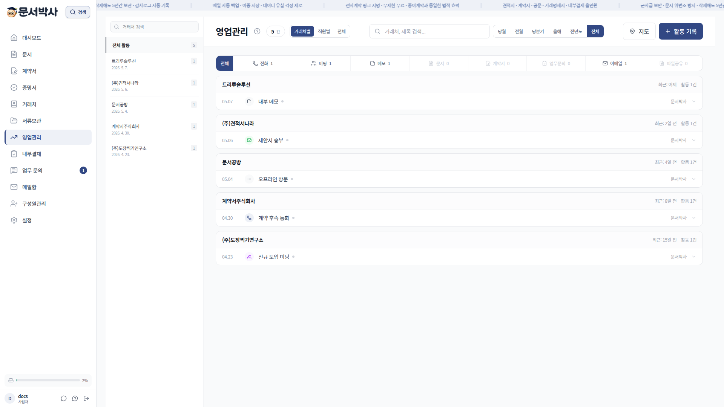Open 서류보관 folder in the sidebar
724x407 pixels.
tap(48, 121)
